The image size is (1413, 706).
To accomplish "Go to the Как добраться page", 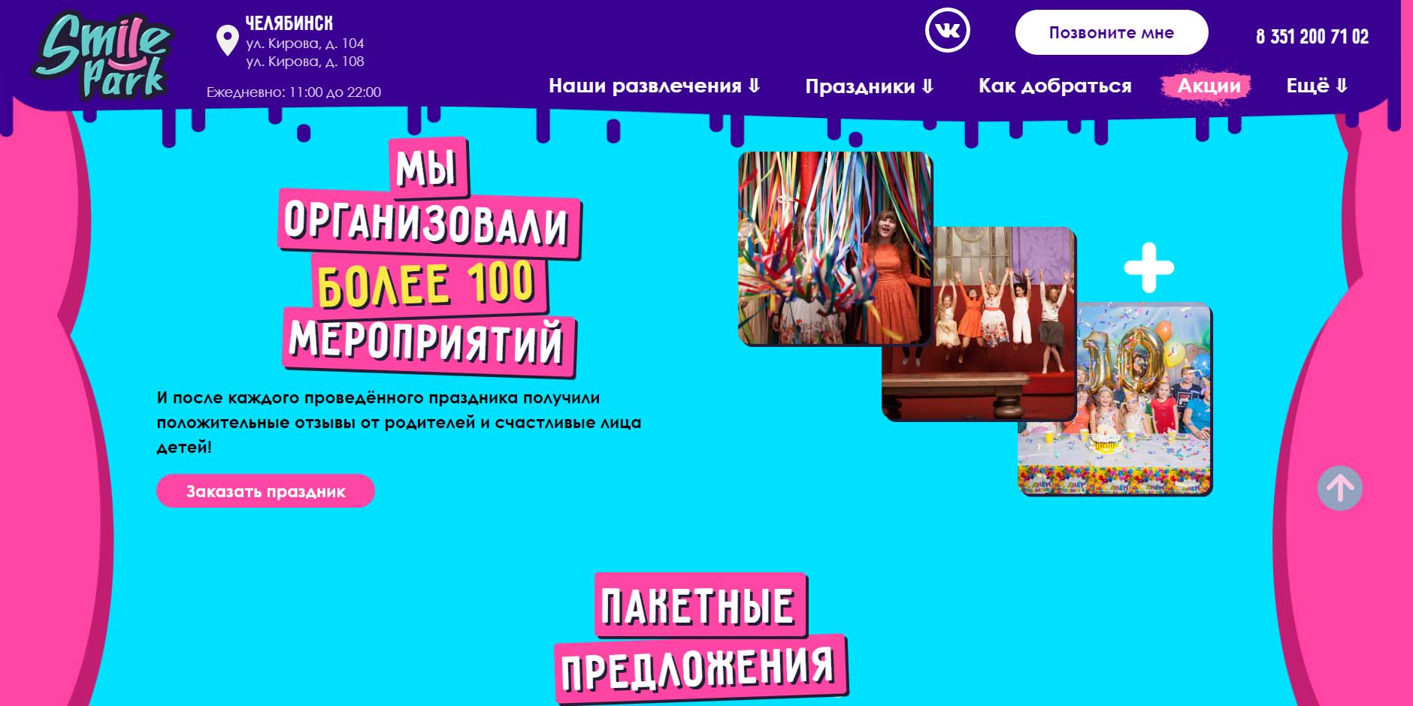I will coord(1054,86).
